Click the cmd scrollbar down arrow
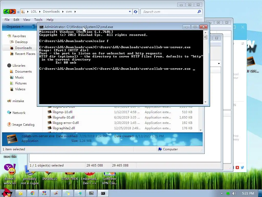 click(205, 102)
